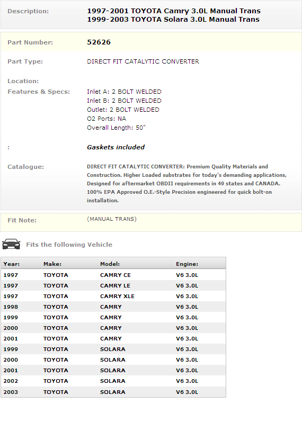Click the Year column header

(x=12, y=264)
